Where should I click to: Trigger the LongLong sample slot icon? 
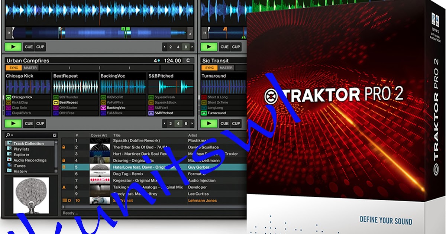[204, 108]
